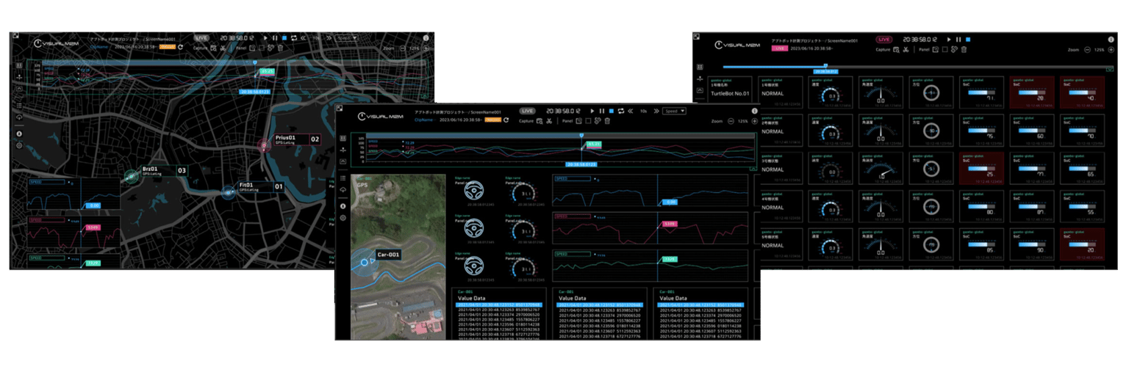Open the settings gear in center window sidebar

(x=343, y=218)
